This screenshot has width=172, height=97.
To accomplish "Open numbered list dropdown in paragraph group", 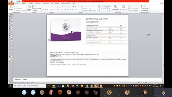I will click(69, 7).
